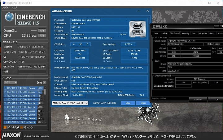Click Close in AIDA64 CPUID window
Image resolution: width=223 pixels, height=140 pixels.
click(x=143, y=103)
